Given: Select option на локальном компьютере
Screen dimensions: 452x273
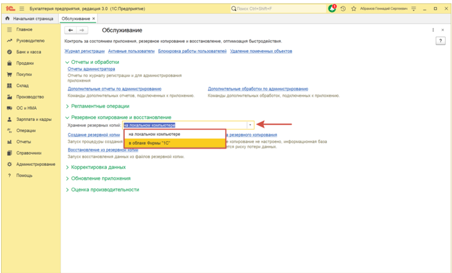Looking at the screenshot, I should point(175,134).
